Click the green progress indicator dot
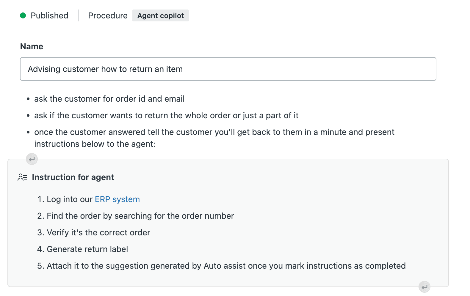The height and width of the screenshot is (296, 470). click(23, 15)
